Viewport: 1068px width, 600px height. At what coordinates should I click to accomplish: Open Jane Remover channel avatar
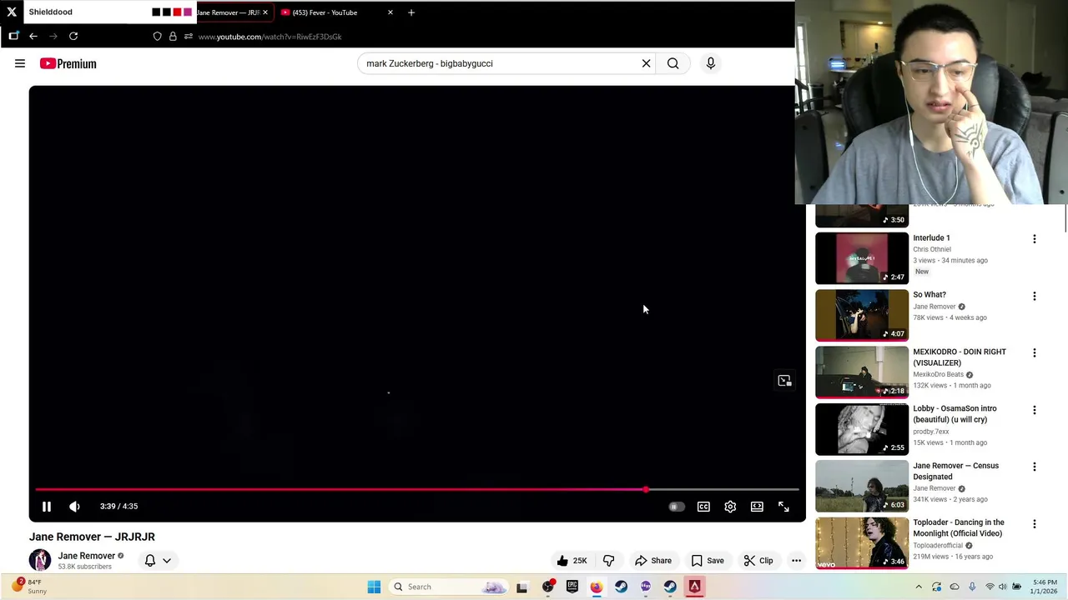(40, 560)
